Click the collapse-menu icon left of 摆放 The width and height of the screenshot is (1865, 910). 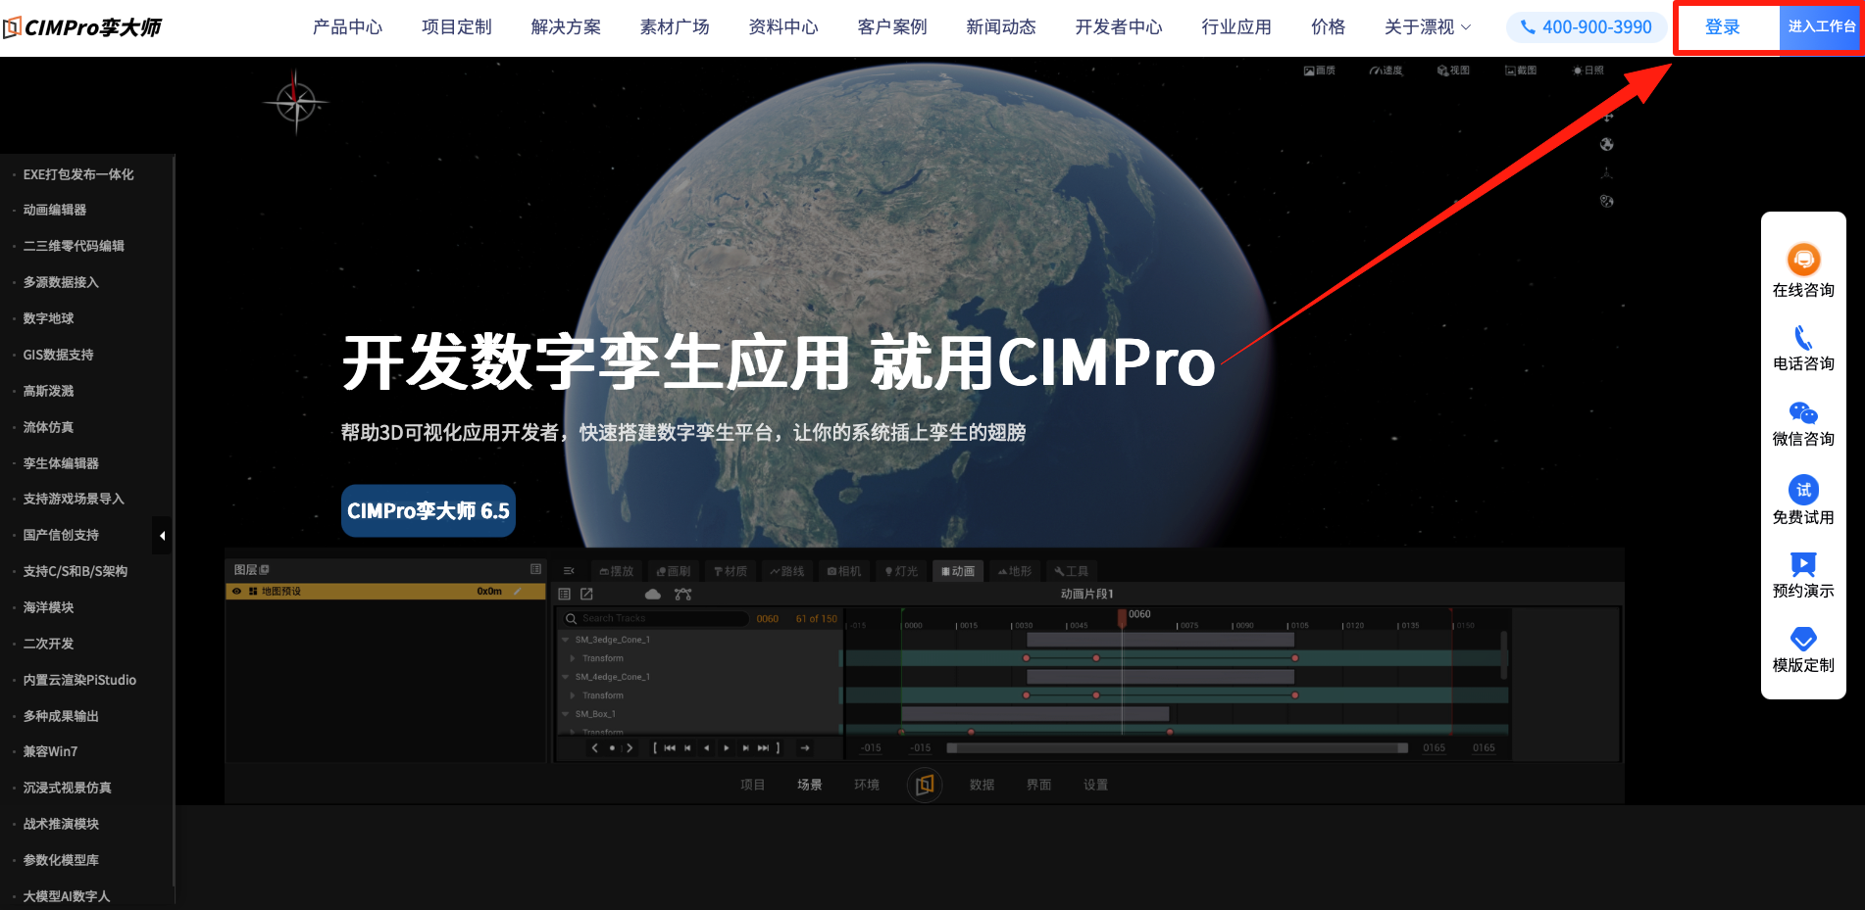[569, 571]
